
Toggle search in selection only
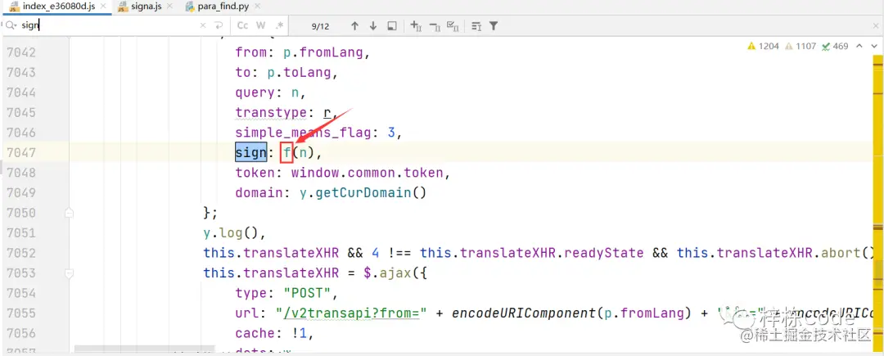pyautogui.click(x=476, y=26)
